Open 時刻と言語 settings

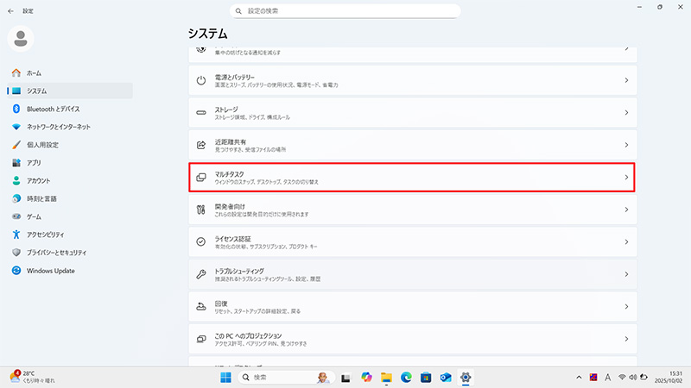[41, 198]
